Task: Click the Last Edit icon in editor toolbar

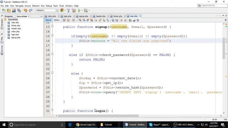Action: pyautogui.click(x=64, y=20)
